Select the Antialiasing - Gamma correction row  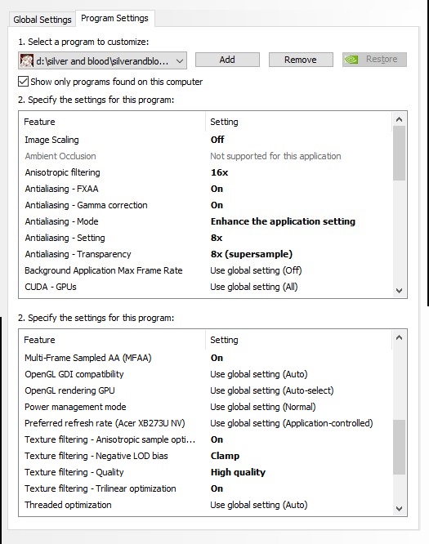pos(206,205)
